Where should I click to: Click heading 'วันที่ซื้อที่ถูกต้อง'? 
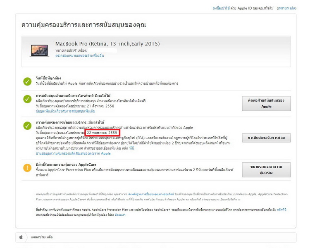pyautogui.click(x=48, y=78)
